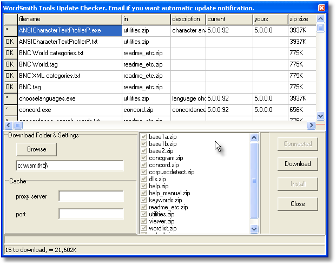
Task: Click the file table horizontal scrollbar thumb
Action: 18,125
